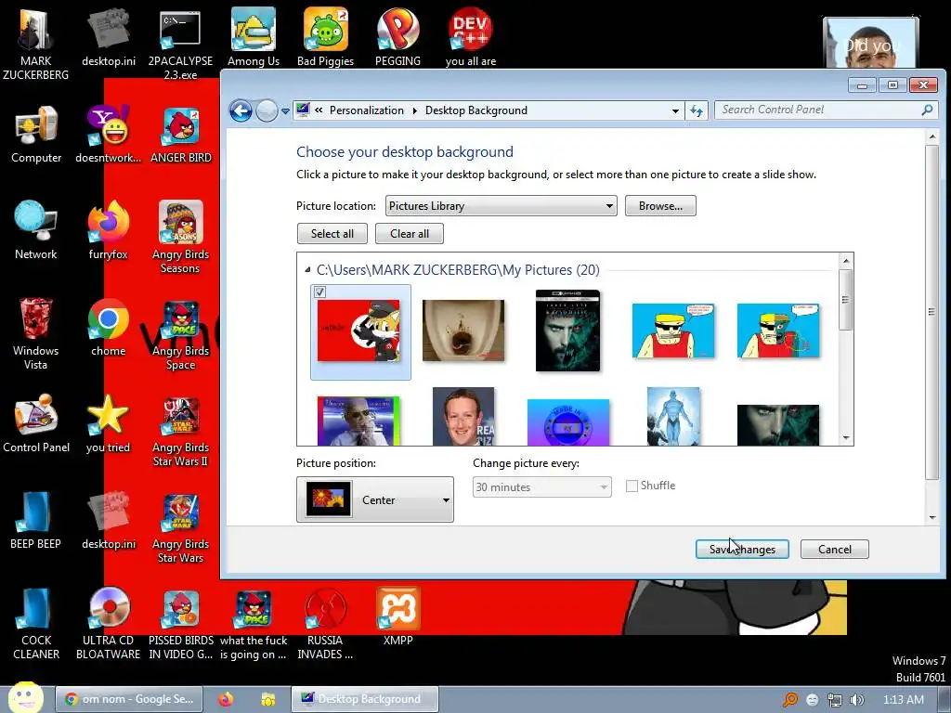Click the window's outer scrollbar thumb
Screen dimensions: 951x713
click(x=932, y=312)
